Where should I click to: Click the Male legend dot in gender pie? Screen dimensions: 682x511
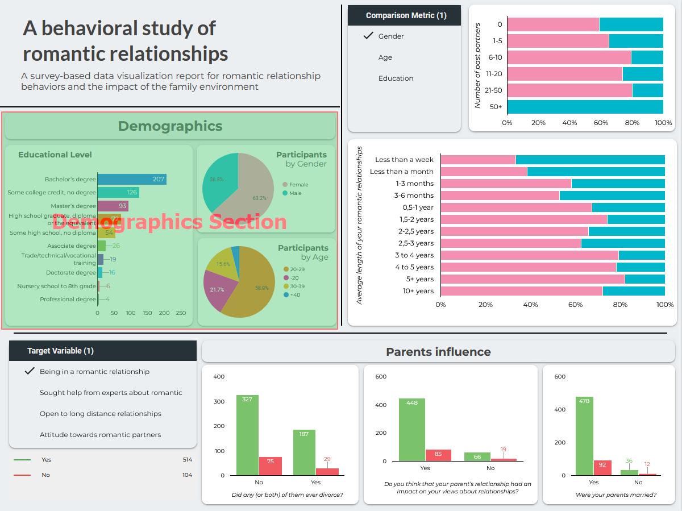pyautogui.click(x=285, y=193)
